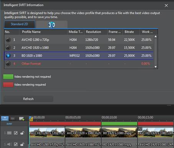Click profile list scroll down arrow
The image size is (174, 148).
click(x=156, y=67)
